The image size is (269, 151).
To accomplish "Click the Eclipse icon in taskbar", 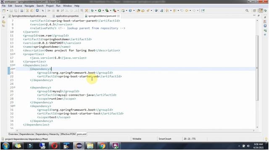I will click(x=79, y=146).
